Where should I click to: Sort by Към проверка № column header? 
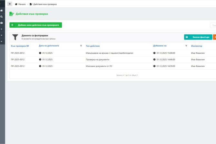pos(20,46)
